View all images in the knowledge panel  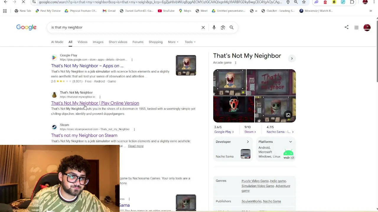tap(288, 115)
